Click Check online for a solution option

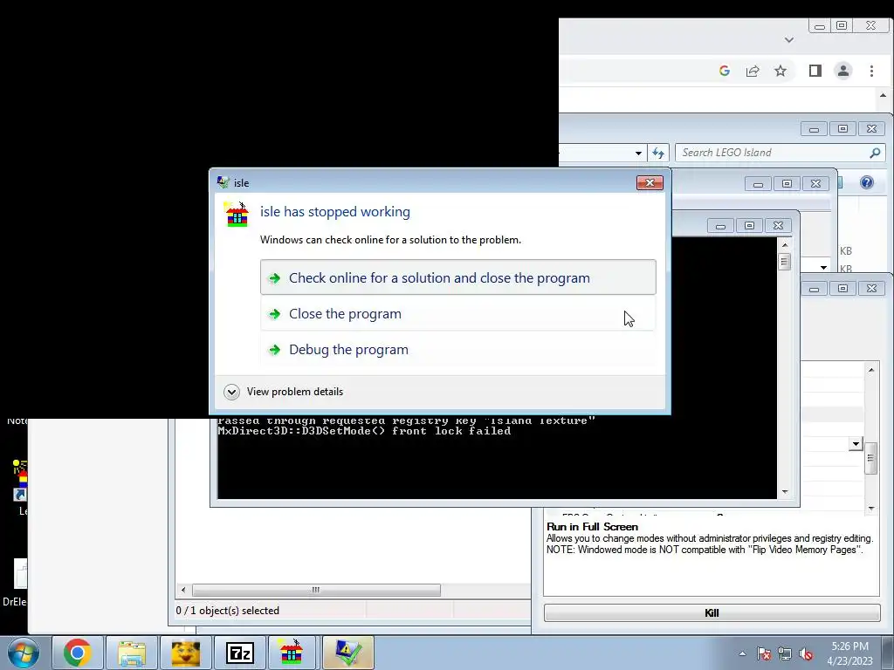(457, 277)
